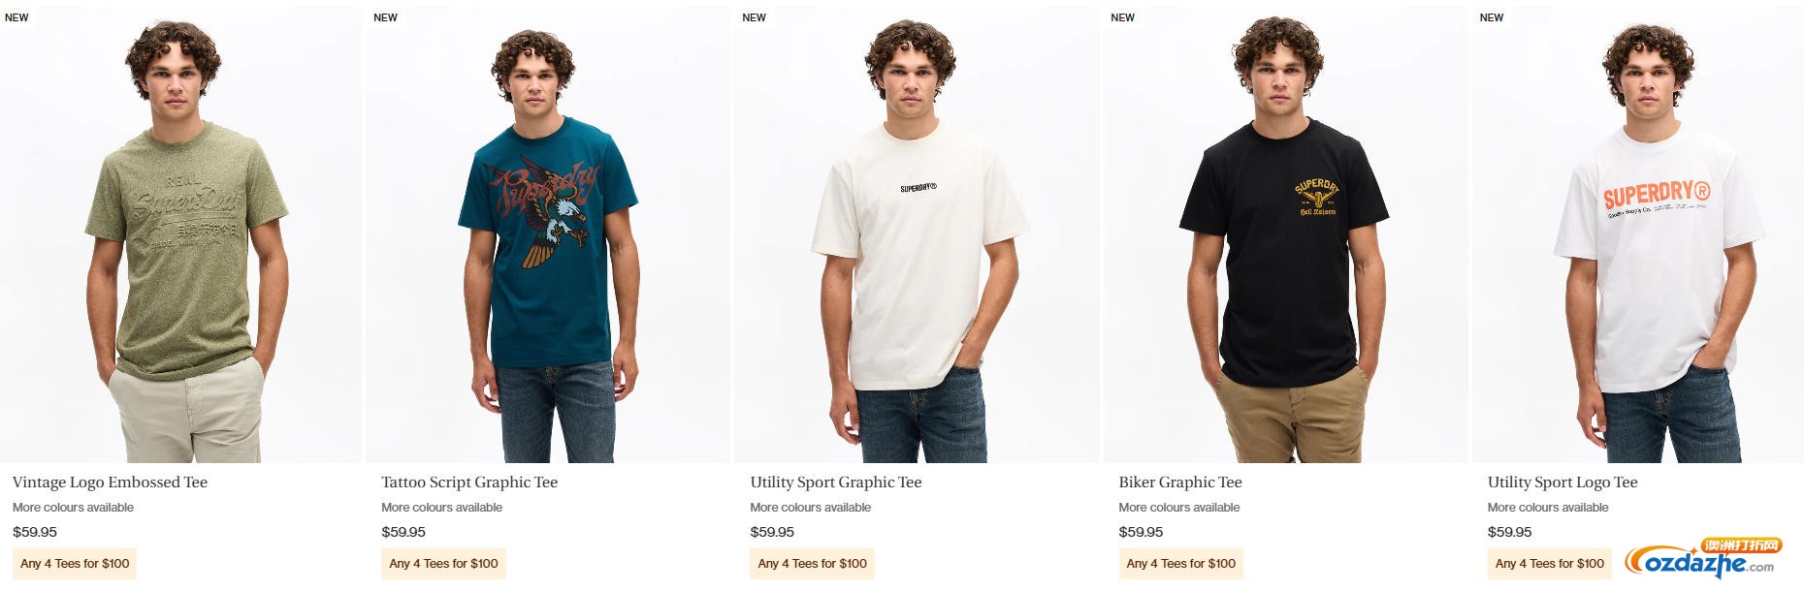Open the Utility Sport Logo Tee product image

[x=1638, y=233]
